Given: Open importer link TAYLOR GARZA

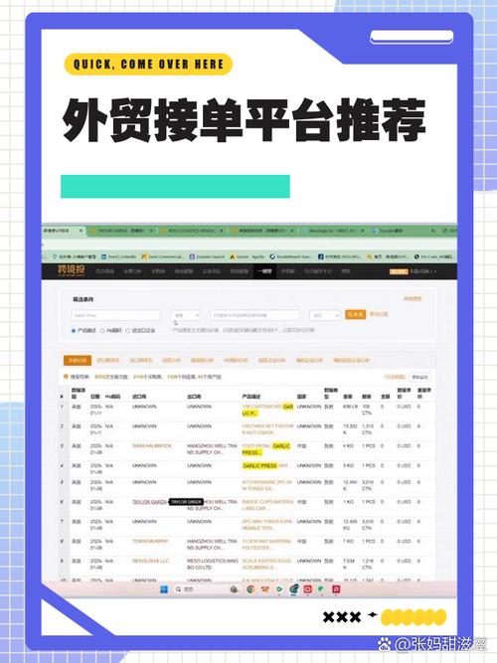Looking at the screenshot, I should [x=150, y=502].
